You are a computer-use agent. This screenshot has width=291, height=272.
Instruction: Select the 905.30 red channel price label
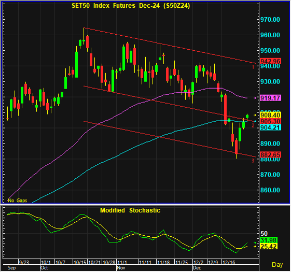(271, 121)
